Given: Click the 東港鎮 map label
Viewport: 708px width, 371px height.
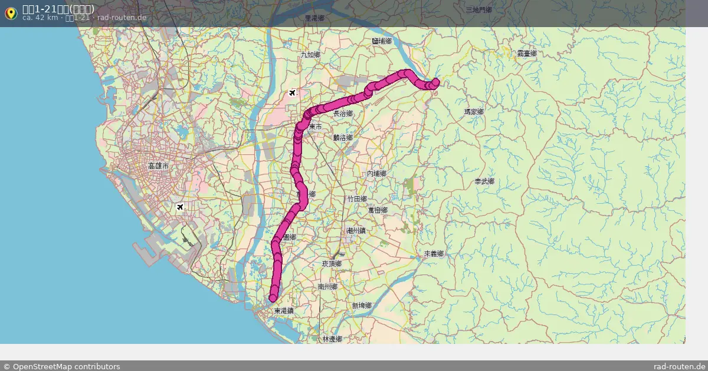Looking at the screenshot, I should click(x=284, y=310).
